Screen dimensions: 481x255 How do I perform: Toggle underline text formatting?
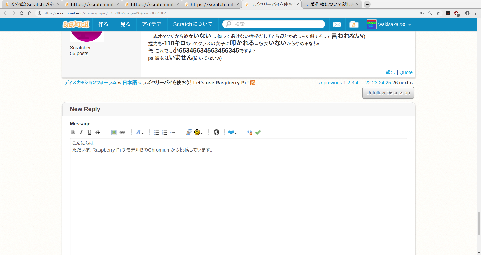[x=89, y=132]
